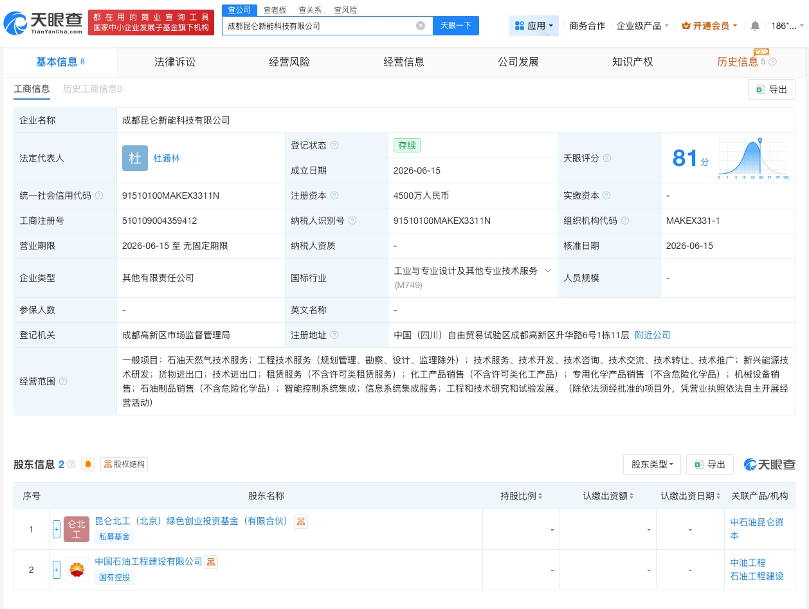Switch to 经营信息 tab

point(404,62)
